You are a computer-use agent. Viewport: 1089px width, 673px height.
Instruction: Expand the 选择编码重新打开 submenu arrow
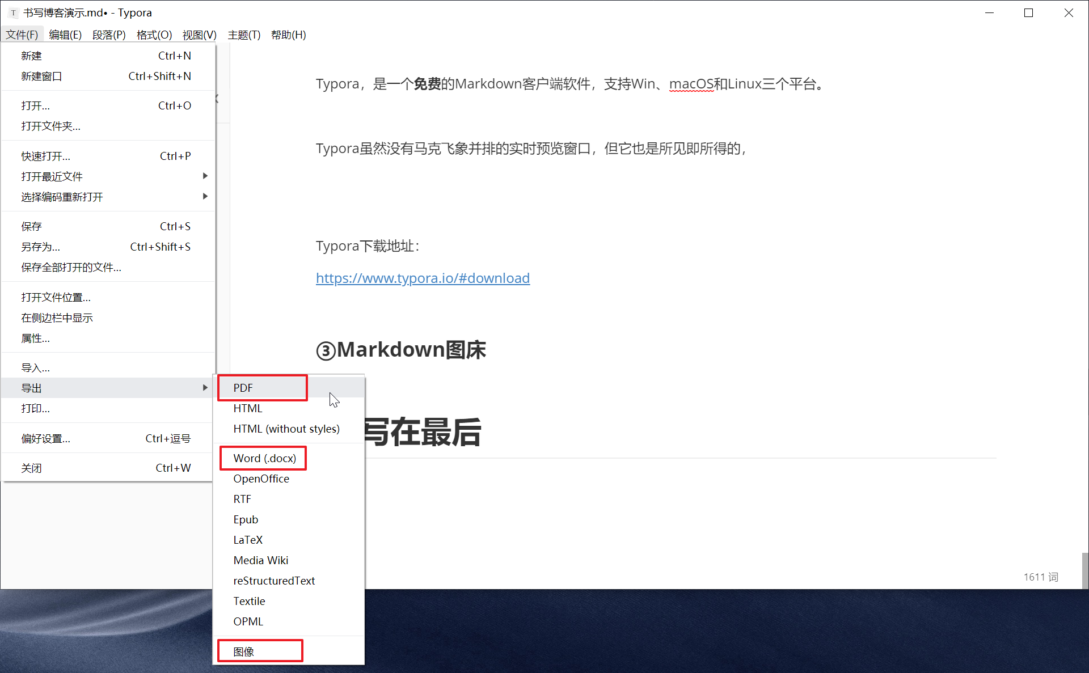(x=205, y=197)
